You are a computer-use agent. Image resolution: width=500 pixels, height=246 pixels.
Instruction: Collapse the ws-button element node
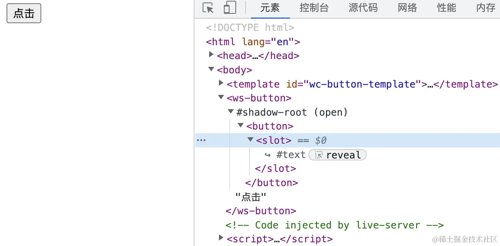point(221,97)
